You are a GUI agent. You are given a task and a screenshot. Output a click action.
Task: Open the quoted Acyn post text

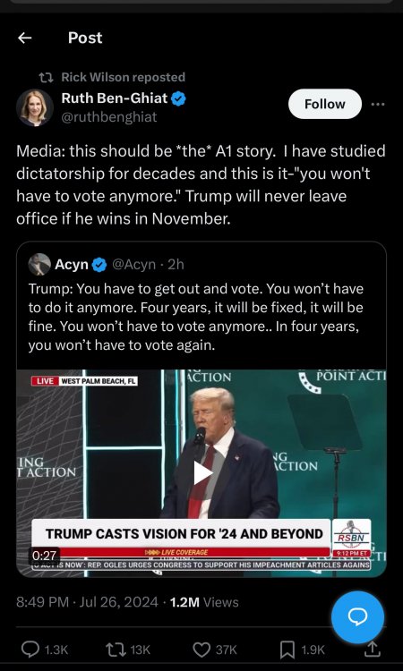[x=196, y=317]
